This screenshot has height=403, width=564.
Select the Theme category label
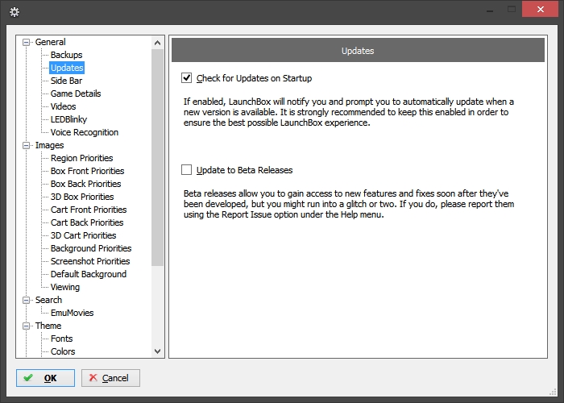click(48, 326)
